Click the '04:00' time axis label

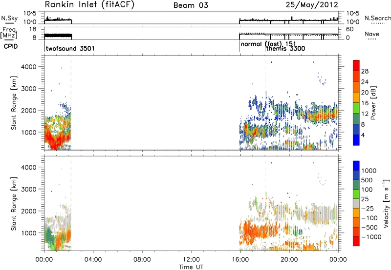93,260
